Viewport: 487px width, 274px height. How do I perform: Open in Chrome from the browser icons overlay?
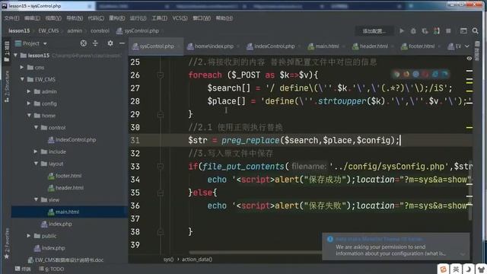tap(396, 74)
